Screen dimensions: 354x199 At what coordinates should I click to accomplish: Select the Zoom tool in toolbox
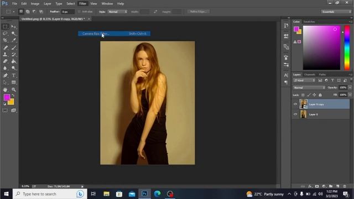[13, 90]
